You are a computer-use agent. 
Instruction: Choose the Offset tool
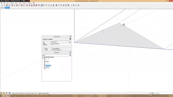tap(39, 5)
